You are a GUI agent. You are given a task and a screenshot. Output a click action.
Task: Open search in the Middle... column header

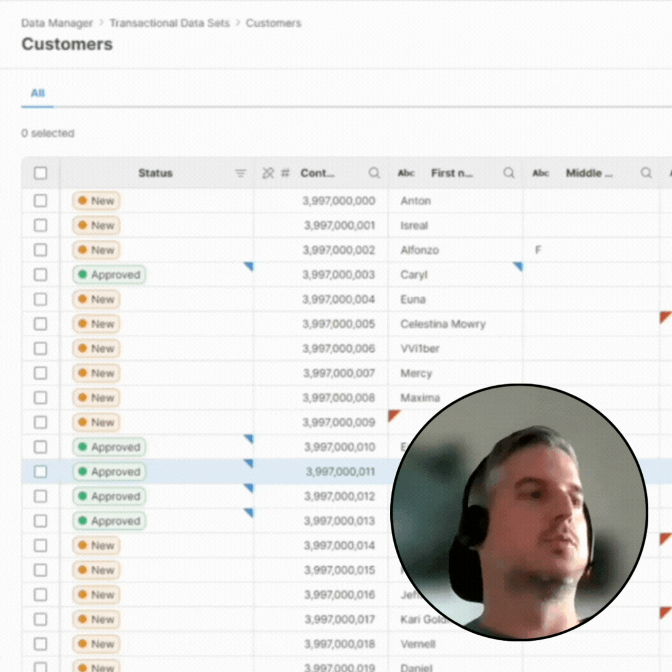646,174
